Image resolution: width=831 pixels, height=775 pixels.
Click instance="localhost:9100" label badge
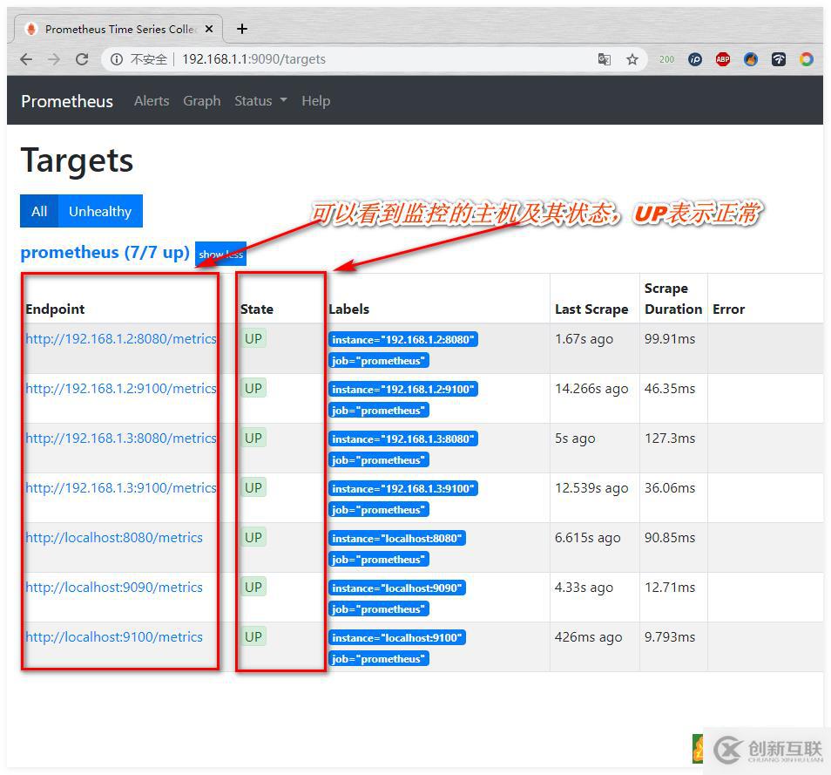(397, 637)
